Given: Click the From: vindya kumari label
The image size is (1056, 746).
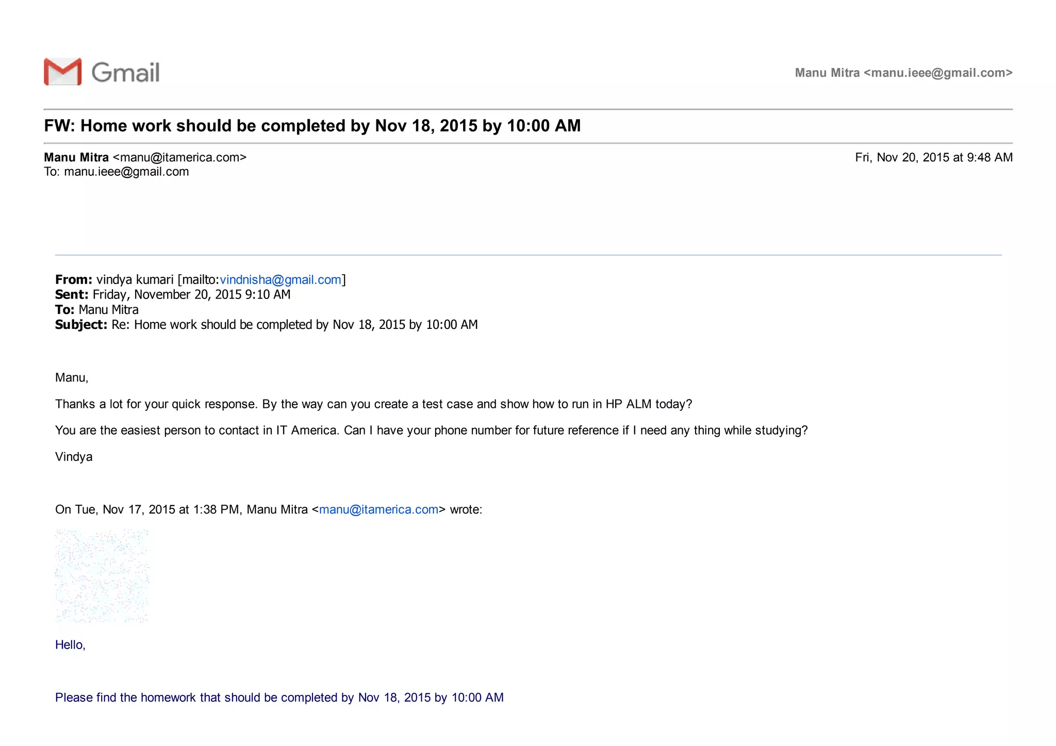Looking at the screenshot, I should (114, 279).
